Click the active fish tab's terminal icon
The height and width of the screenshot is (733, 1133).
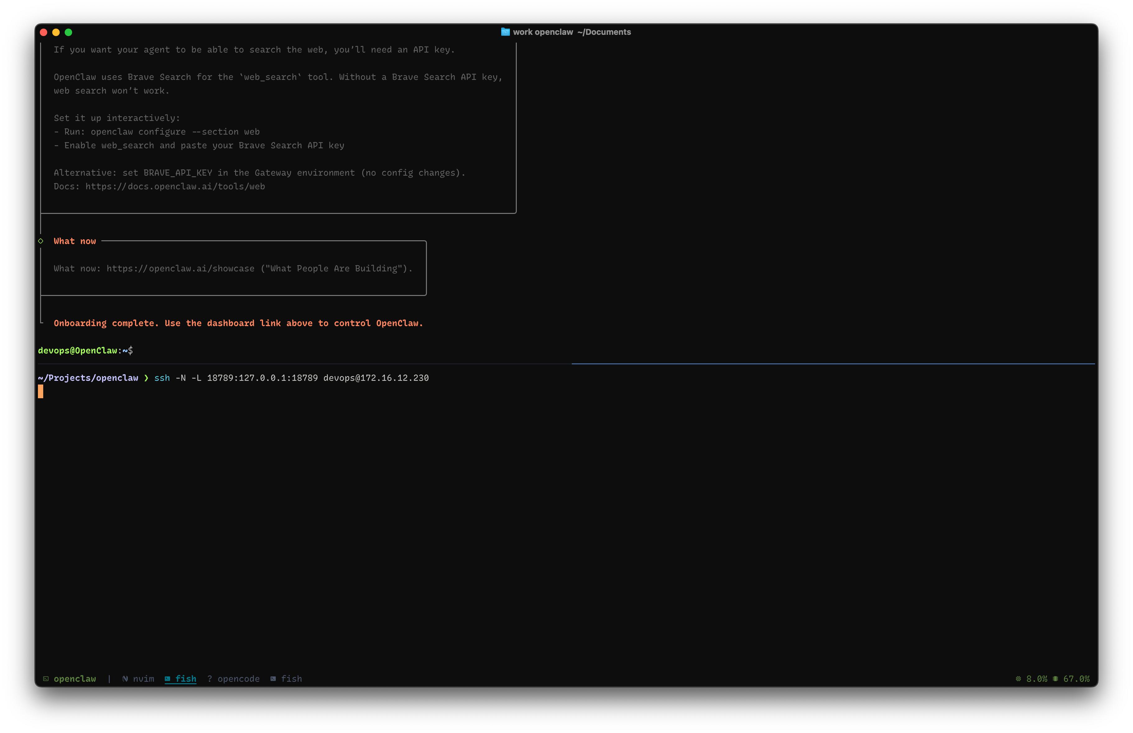tap(168, 679)
